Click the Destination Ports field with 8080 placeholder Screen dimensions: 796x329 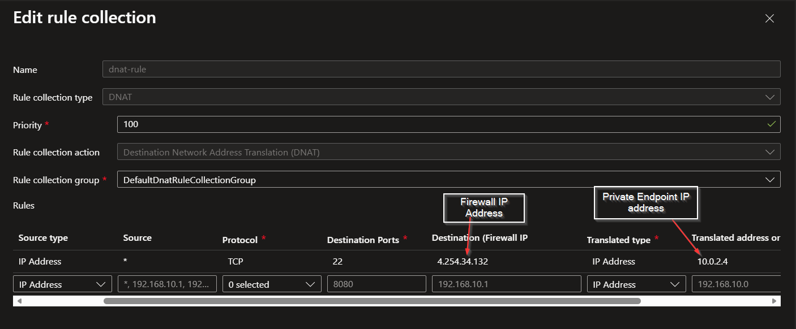376,284
